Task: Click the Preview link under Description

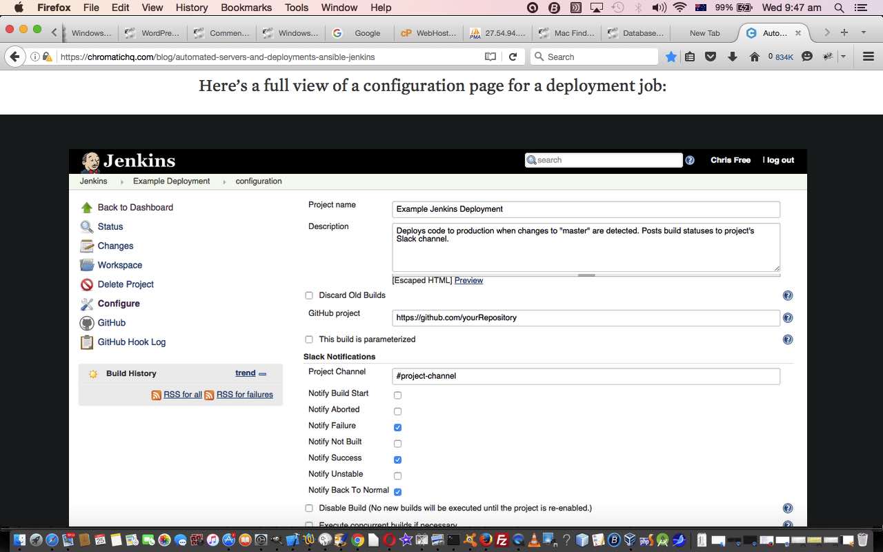Action: coord(468,281)
